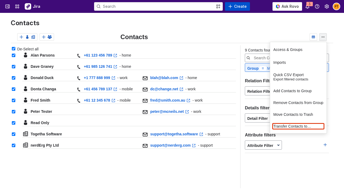Click the plus icon beside Attribute Filter
The image size is (344, 193).
point(325,145)
